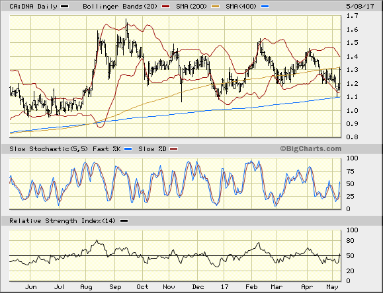383x293 pixels.
Task: Click the blue Fast %K legend swatch
Action: click(x=128, y=148)
